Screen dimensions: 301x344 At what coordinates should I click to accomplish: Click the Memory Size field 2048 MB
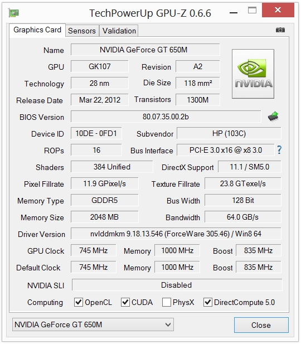pyautogui.click(x=105, y=217)
